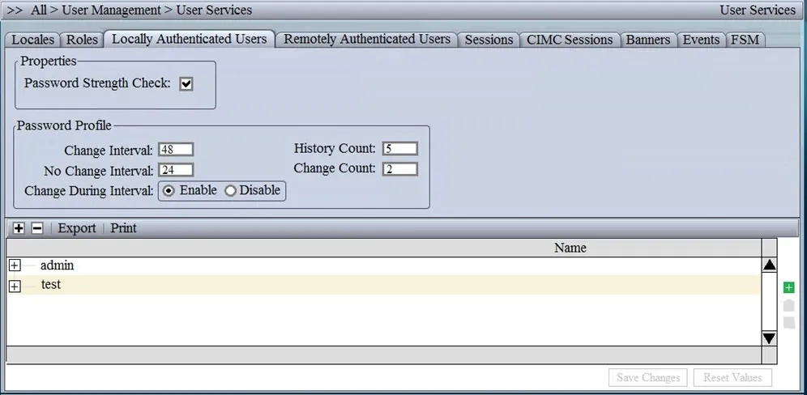Click Export in the table toolbar
The width and height of the screenshot is (807, 395).
[77, 228]
